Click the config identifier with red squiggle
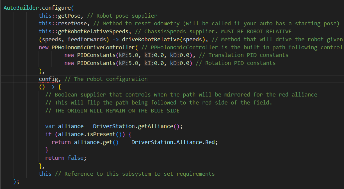344x189 pixels. click(48, 79)
